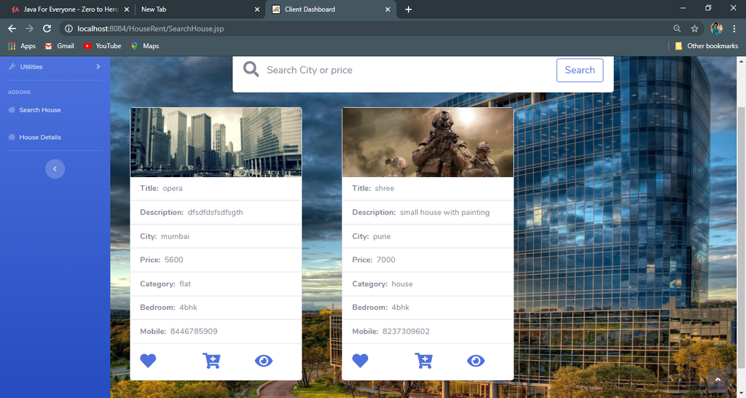Click the home icon beside House Details
This screenshot has height=398, width=746.
(12, 137)
